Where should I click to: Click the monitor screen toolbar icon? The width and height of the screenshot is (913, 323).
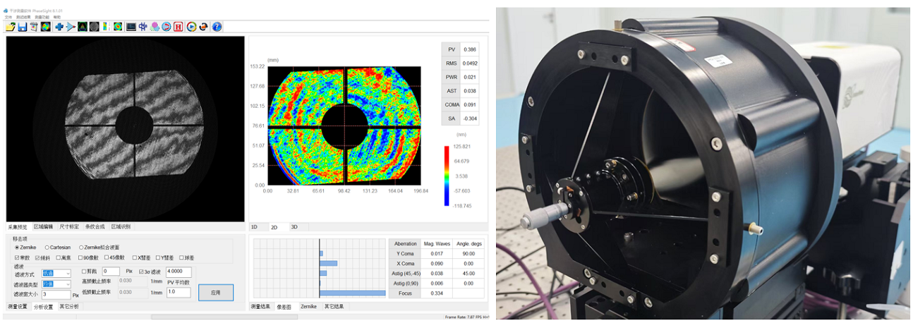[131, 27]
